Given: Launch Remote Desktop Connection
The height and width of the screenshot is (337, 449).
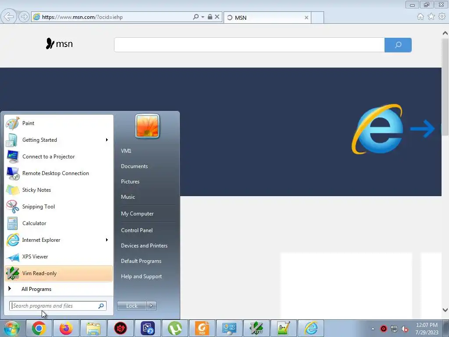Looking at the screenshot, I should point(59,173).
